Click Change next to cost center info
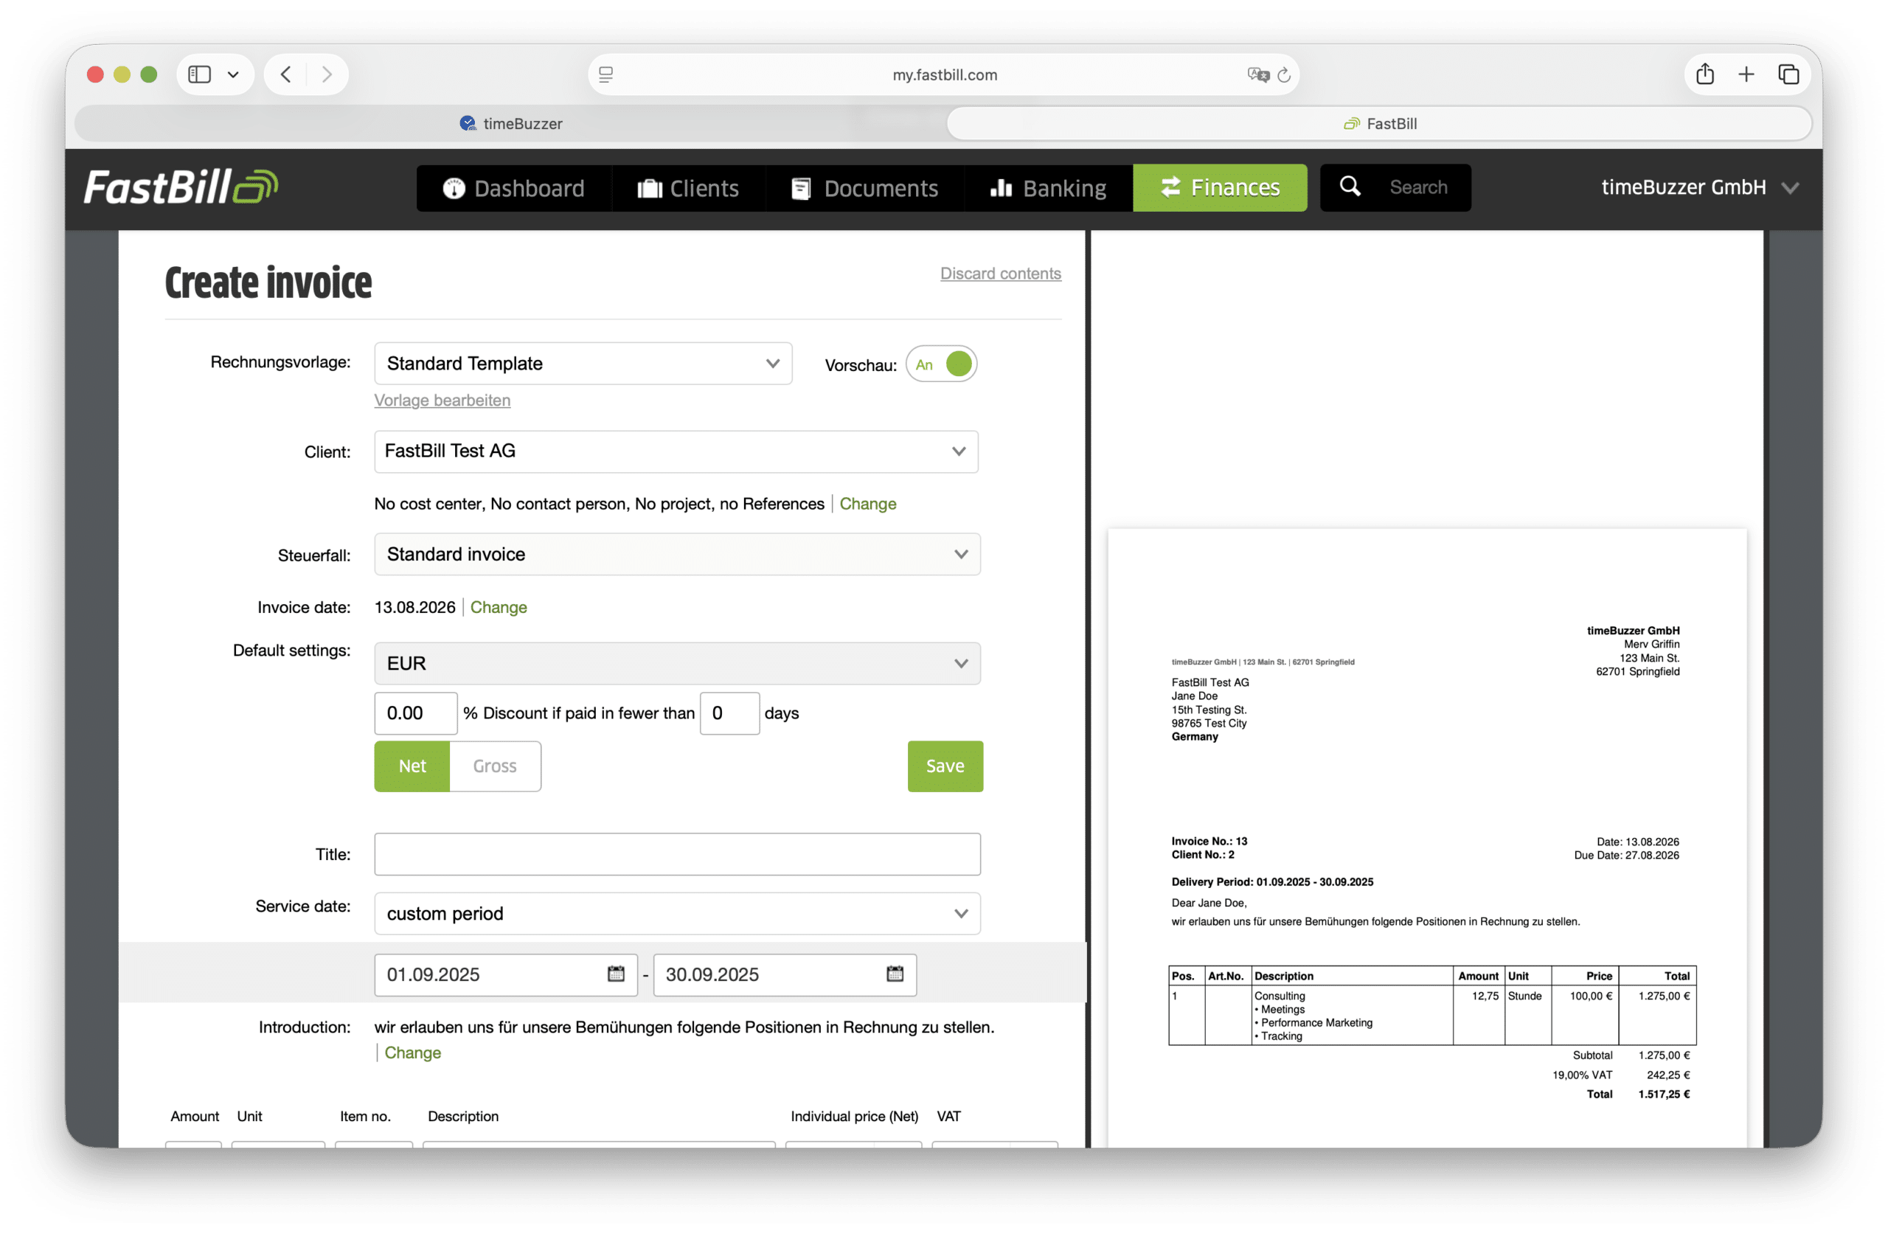The height and width of the screenshot is (1234, 1888). pyautogui.click(x=868, y=504)
